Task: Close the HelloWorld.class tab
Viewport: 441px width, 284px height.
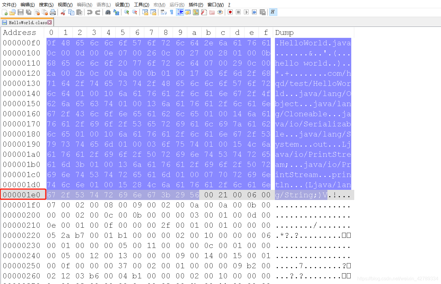Action: click(x=49, y=22)
